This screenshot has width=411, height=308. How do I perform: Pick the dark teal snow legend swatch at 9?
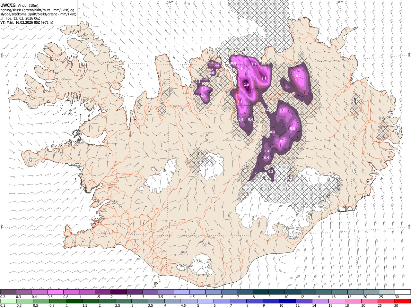[x=261, y=292]
